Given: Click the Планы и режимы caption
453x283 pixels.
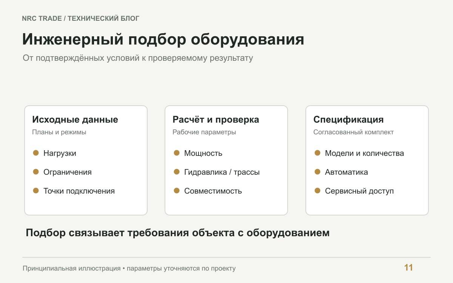Looking at the screenshot, I should 59,132.
